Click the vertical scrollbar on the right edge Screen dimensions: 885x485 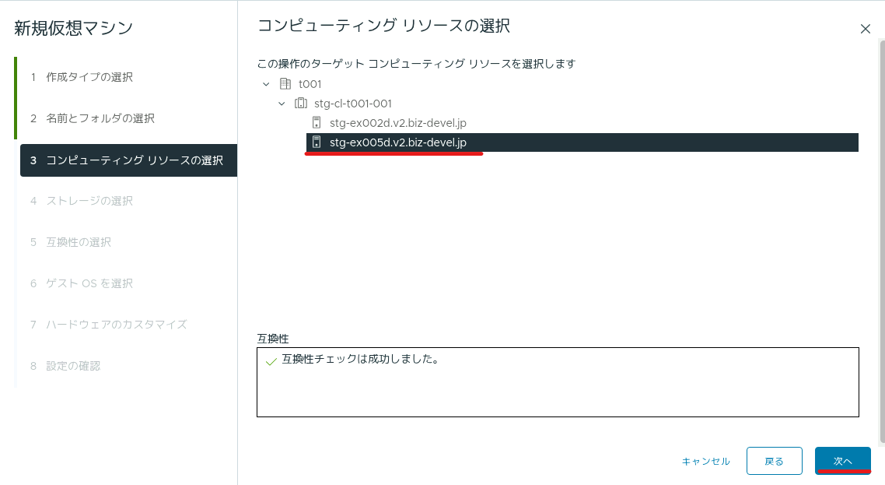coord(882,242)
